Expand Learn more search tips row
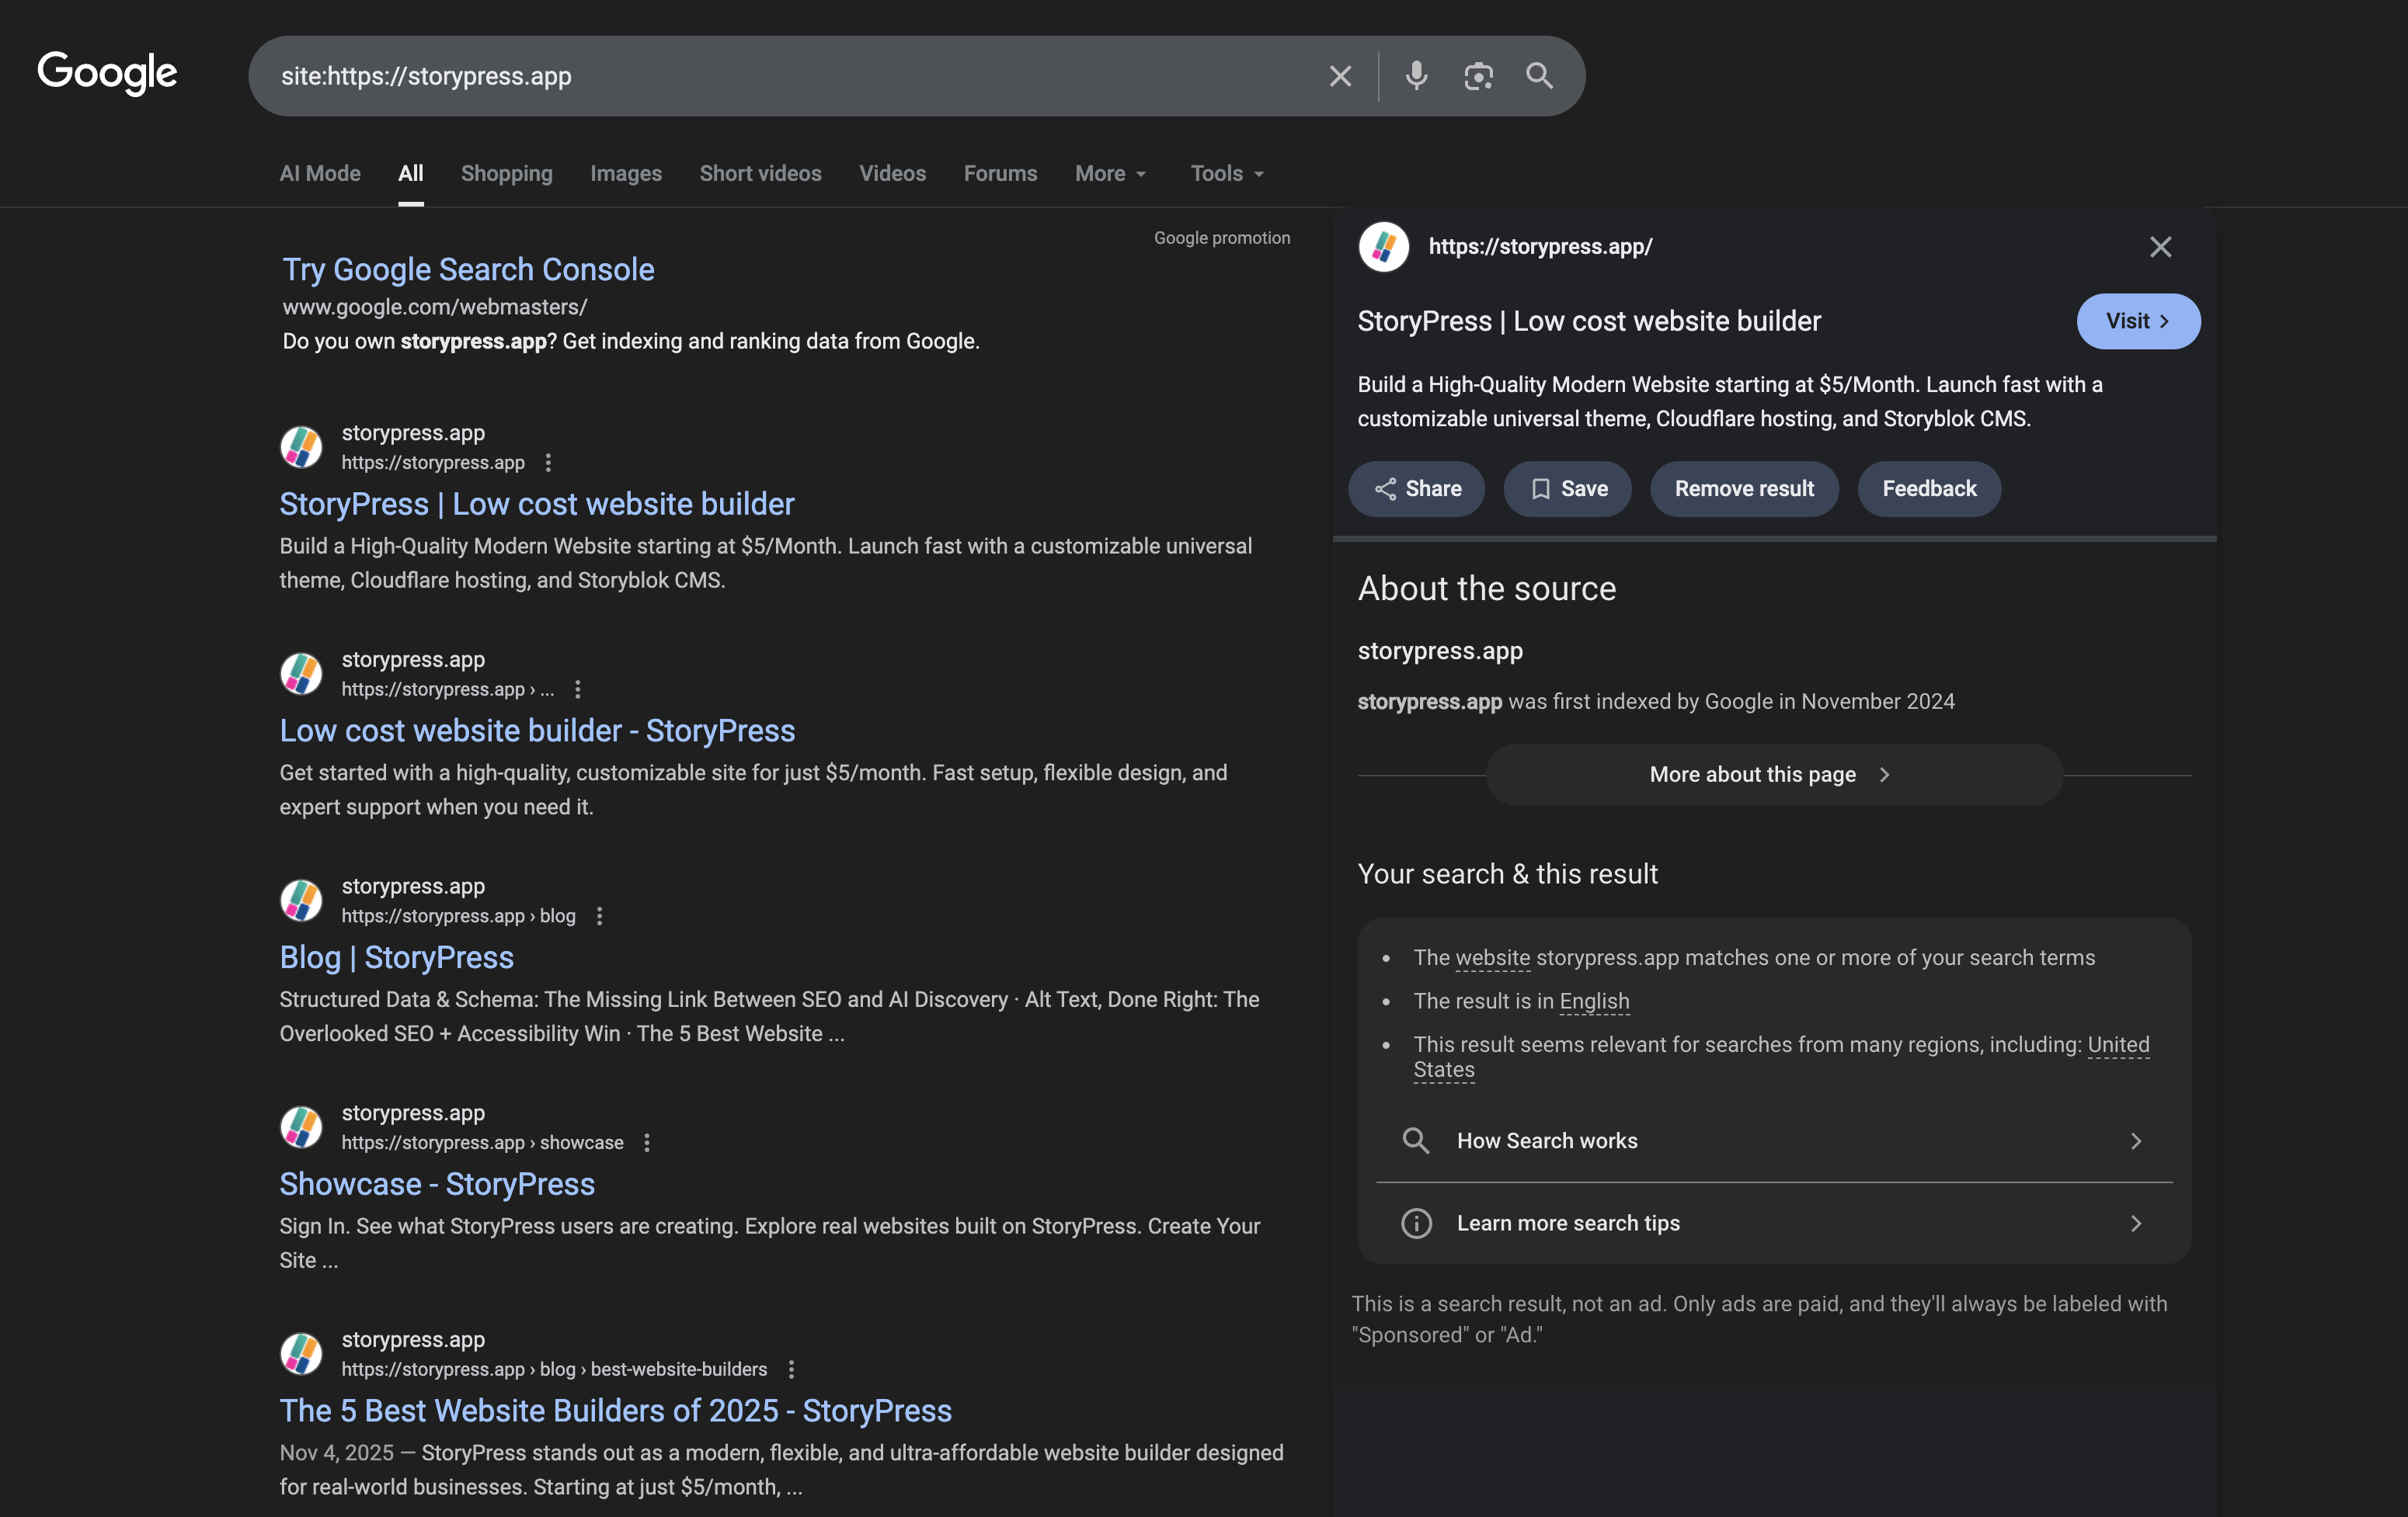The height and width of the screenshot is (1517, 2408). pos(1774,1224)
